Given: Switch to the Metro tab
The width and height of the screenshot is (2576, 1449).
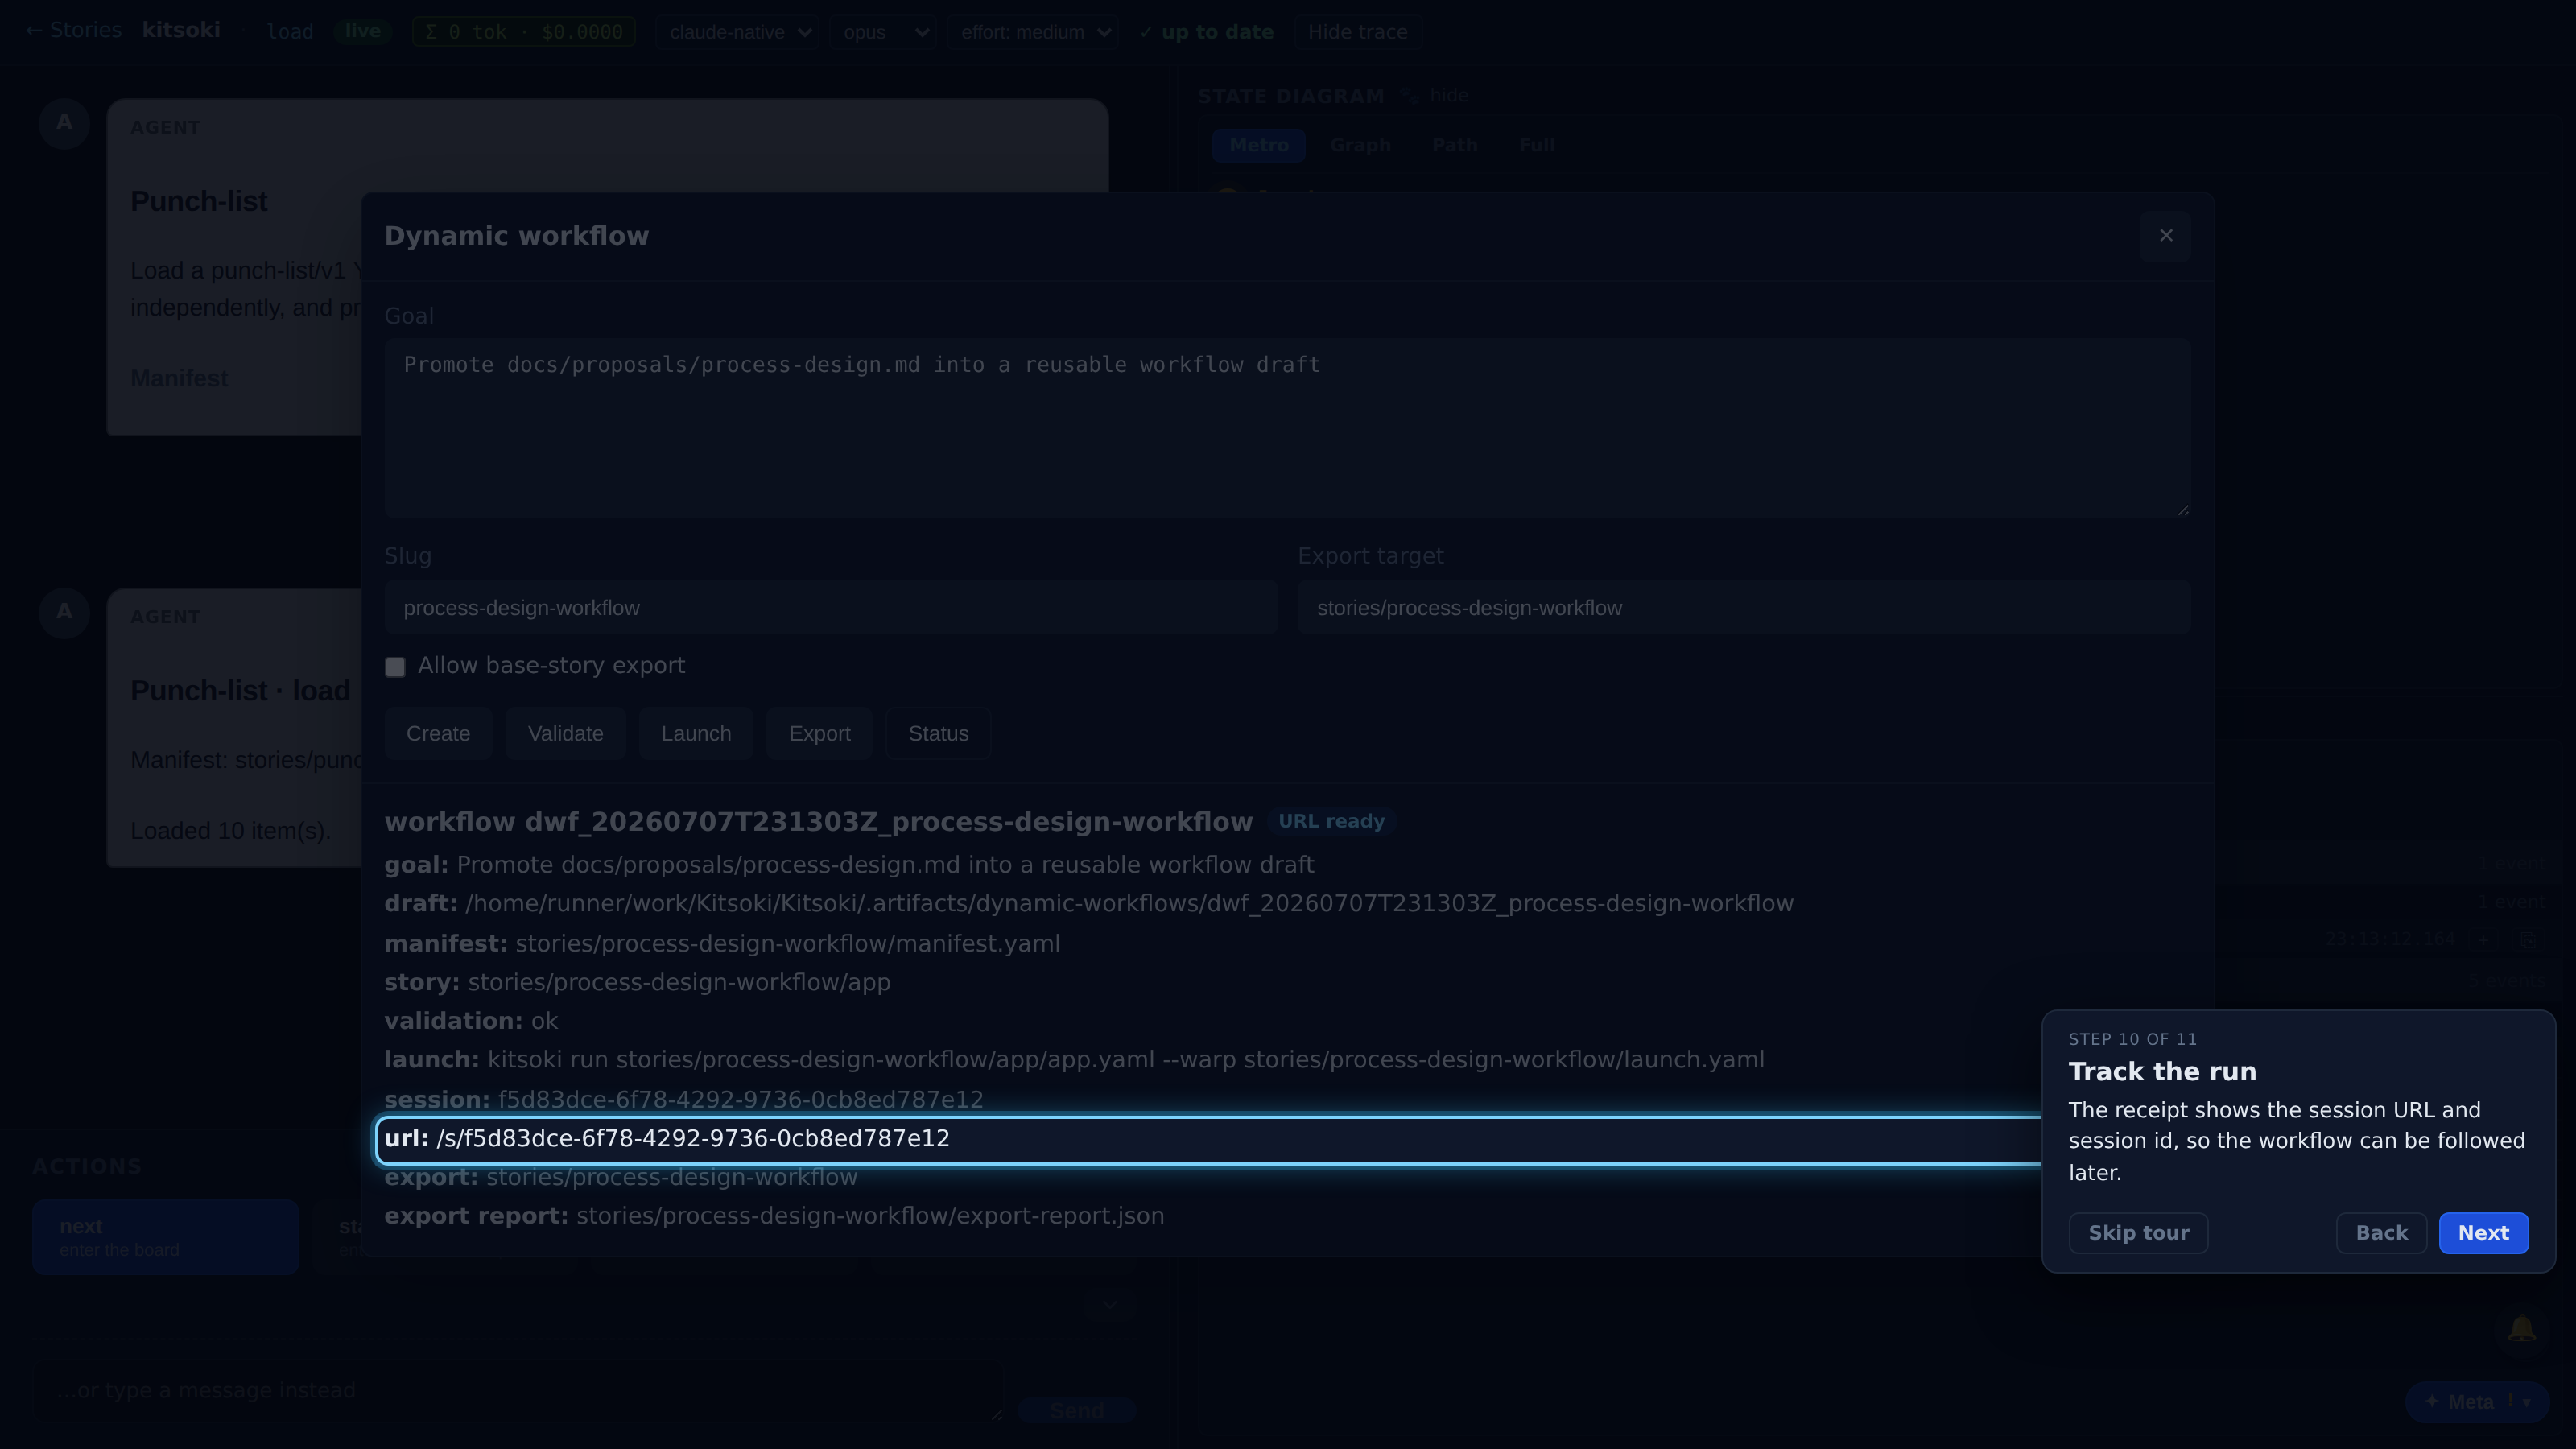Looking at the screenshot, I should (1258, 145).
